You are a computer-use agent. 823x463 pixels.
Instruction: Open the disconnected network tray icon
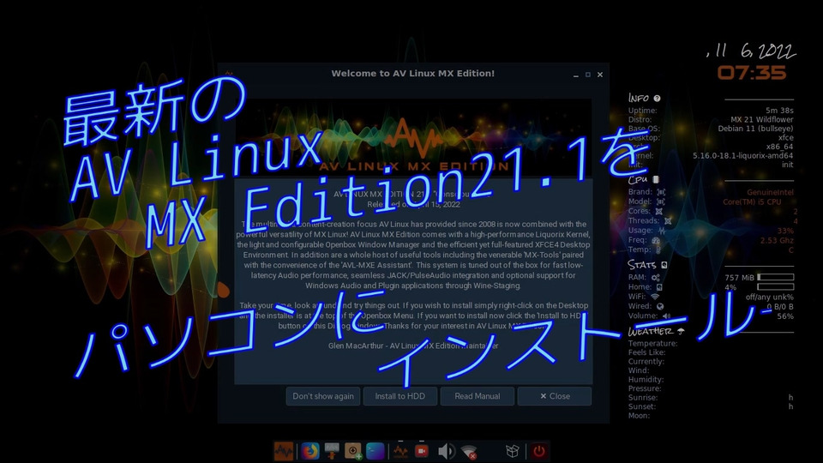pos(469,452)
